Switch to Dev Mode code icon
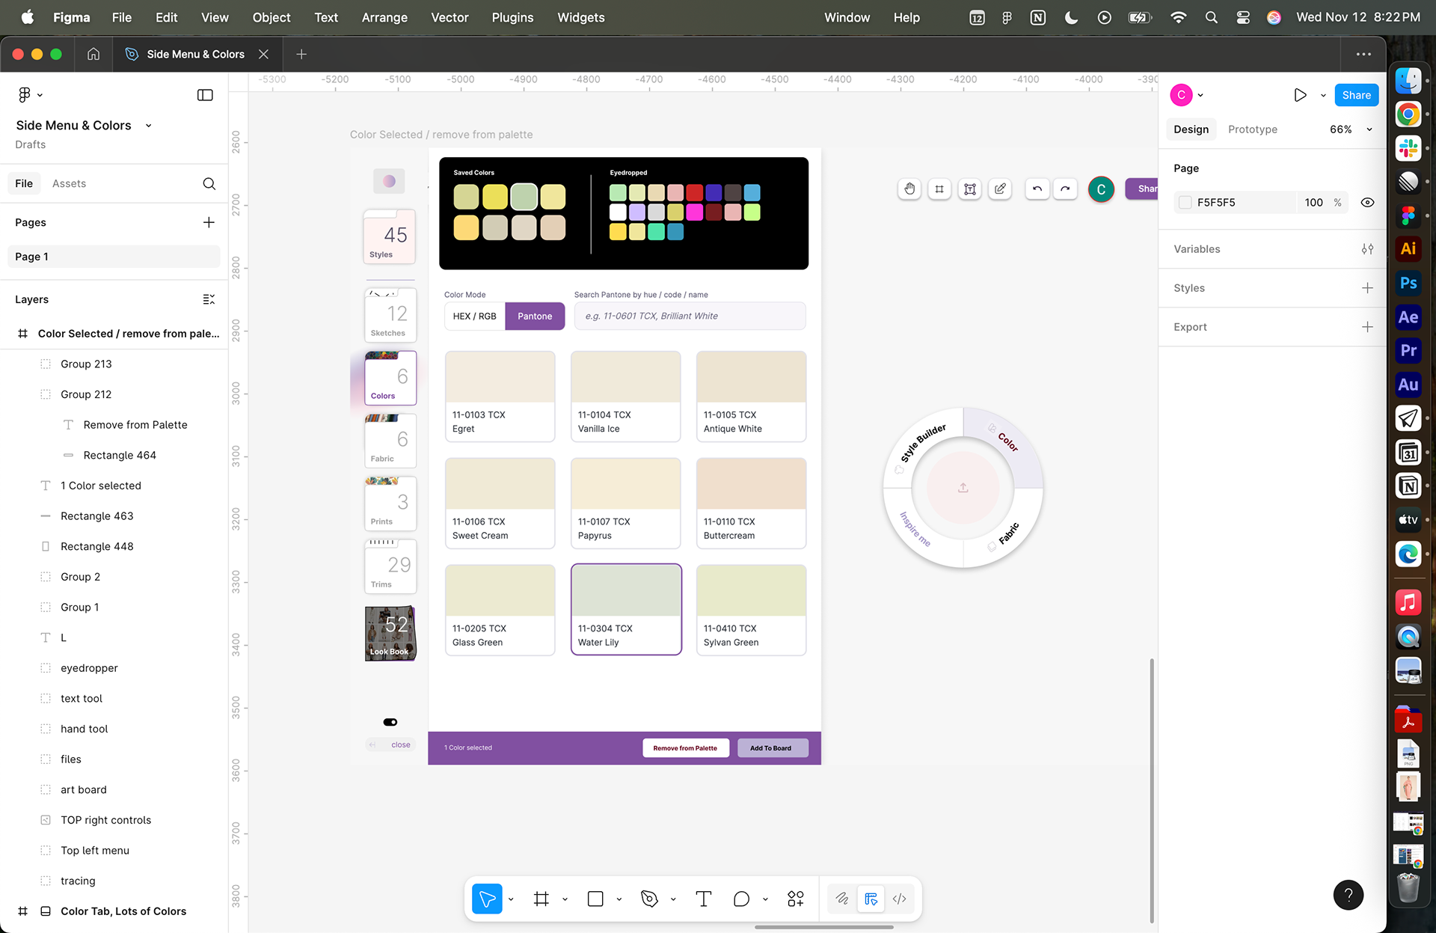The height and width of the screenshot is (933, 1436). pyautogui.click(x=900, y=899)
